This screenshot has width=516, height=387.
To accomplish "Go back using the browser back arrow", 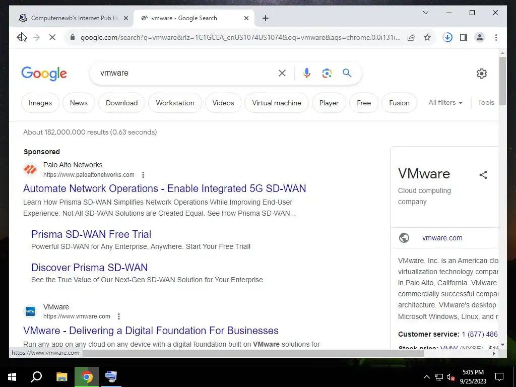I will point(21,37).
